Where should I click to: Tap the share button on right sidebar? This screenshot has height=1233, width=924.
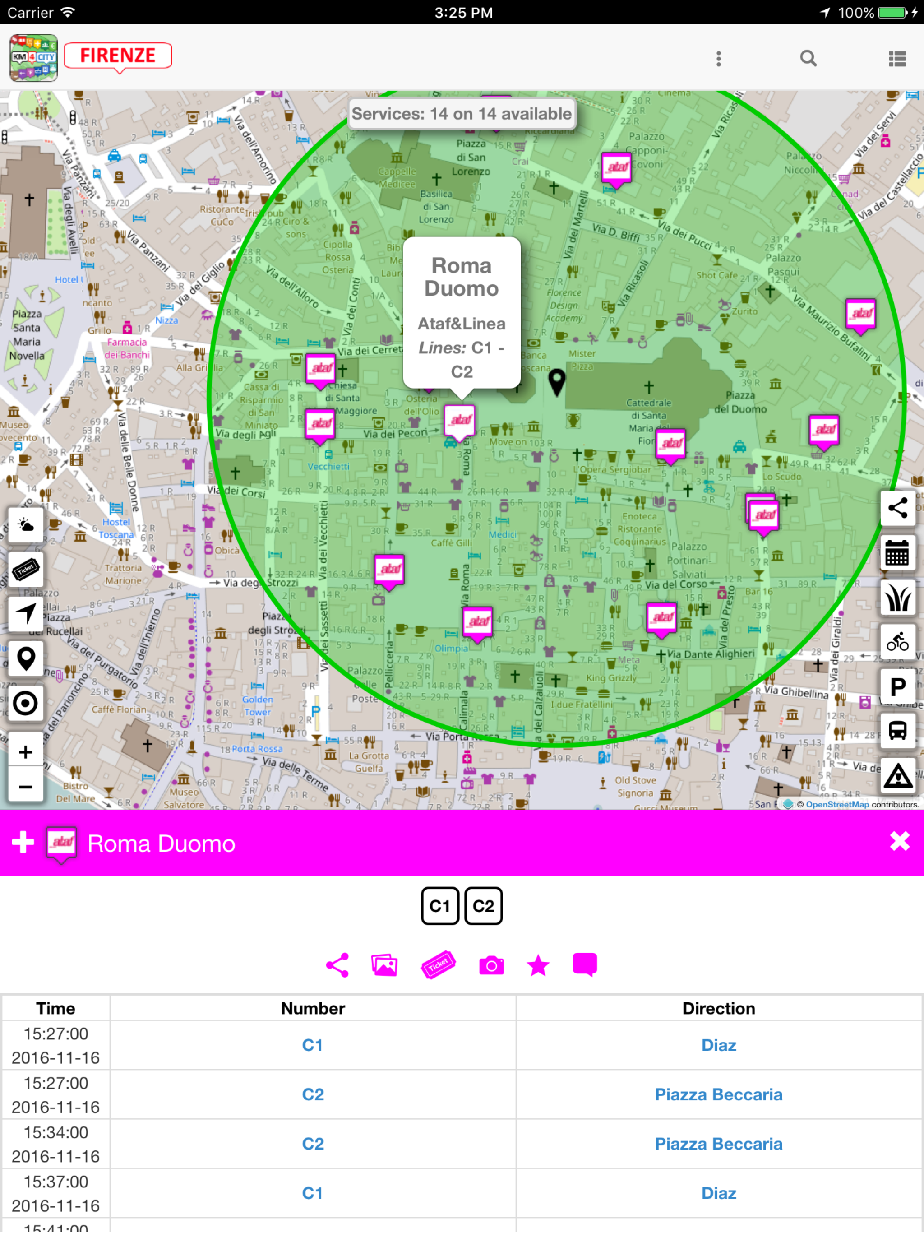click(898, 508)
